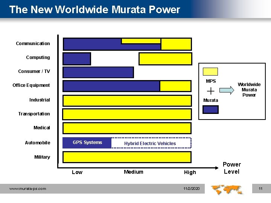Click the 'Automobile' label

[38, 143]
